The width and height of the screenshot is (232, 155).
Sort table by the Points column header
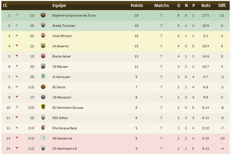pyautogui.click(x=137, y=6)
